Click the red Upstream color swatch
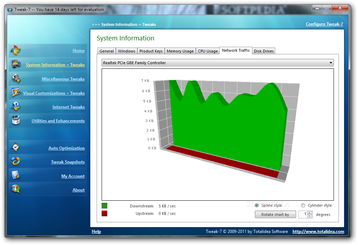Image resolution: width=358 pixels, height=245 pixels. 104,213
